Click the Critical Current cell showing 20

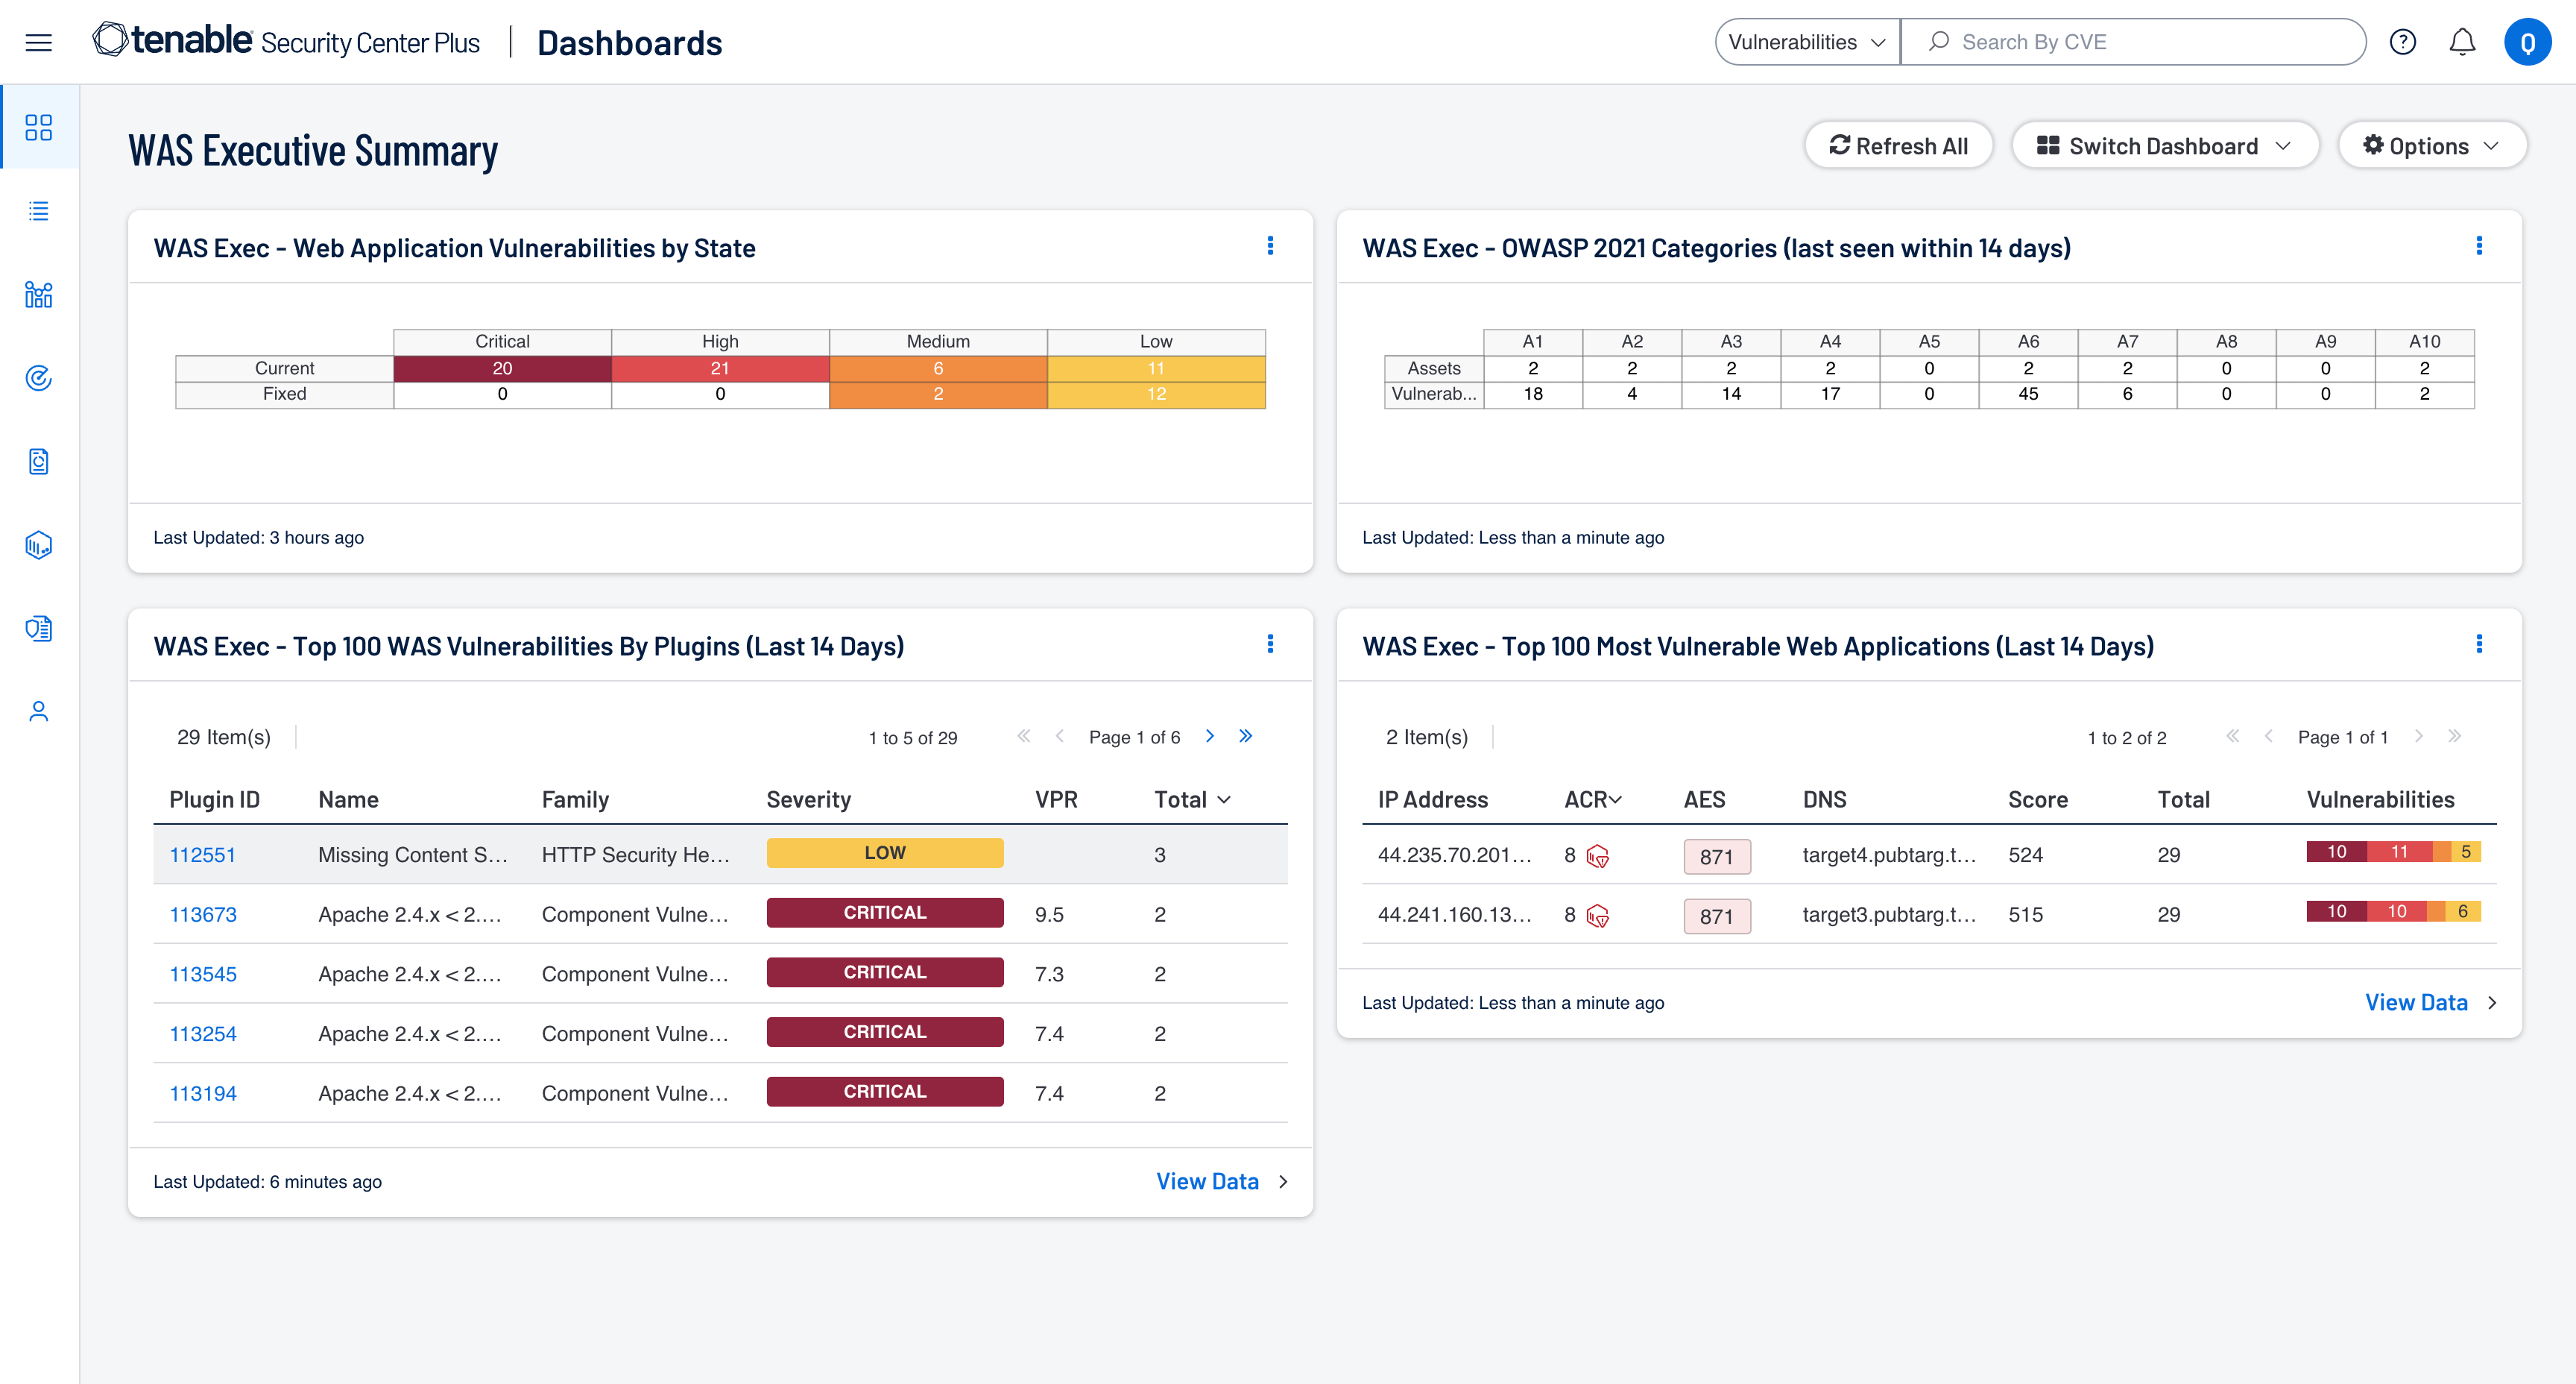click(x=502, y=368)
